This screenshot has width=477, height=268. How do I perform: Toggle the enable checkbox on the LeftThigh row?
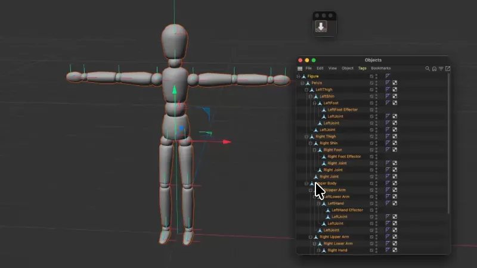point(371,90)
